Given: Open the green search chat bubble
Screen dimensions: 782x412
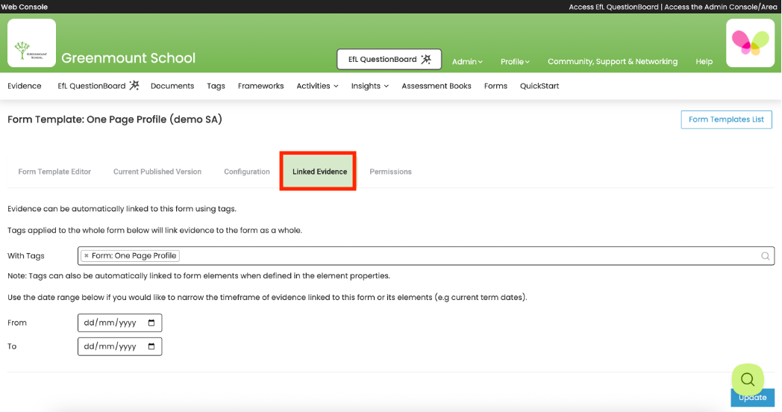Looking at the screenshot, I should 748,380.
